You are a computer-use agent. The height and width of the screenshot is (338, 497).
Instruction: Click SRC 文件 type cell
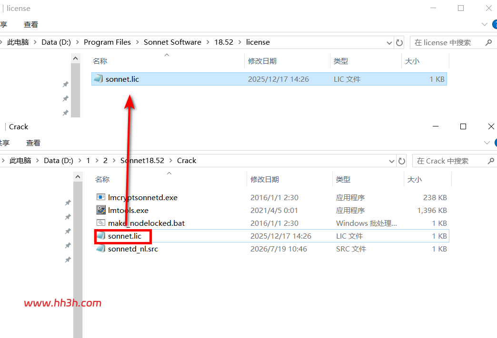pyautogui.click(x=351, y=249)
